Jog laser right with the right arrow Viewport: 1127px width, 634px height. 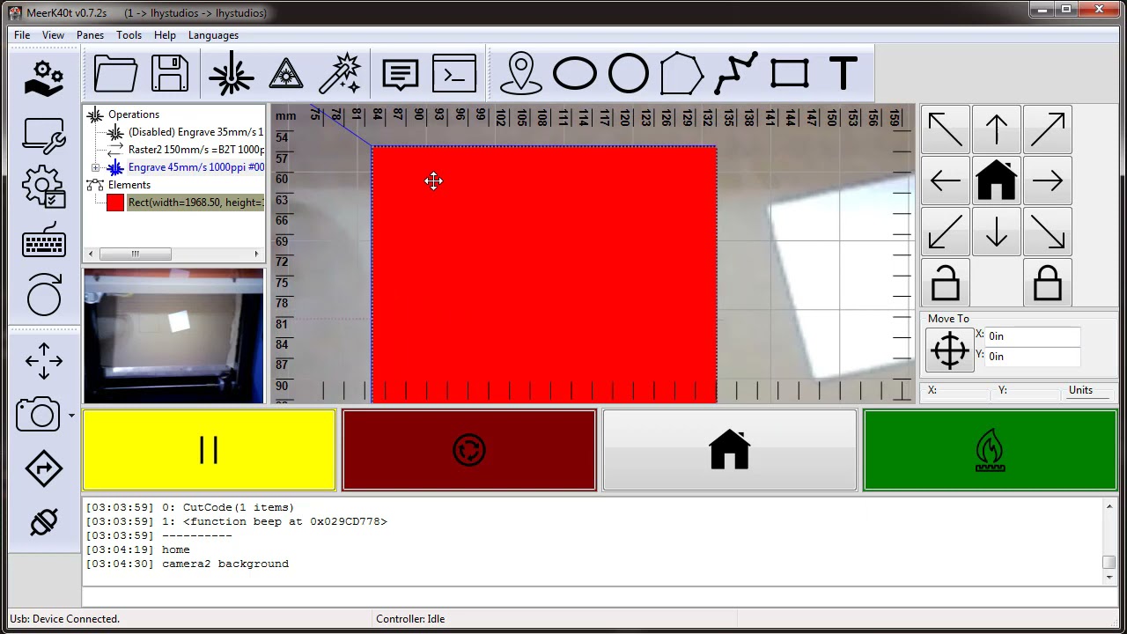(x=1048, y=181)
